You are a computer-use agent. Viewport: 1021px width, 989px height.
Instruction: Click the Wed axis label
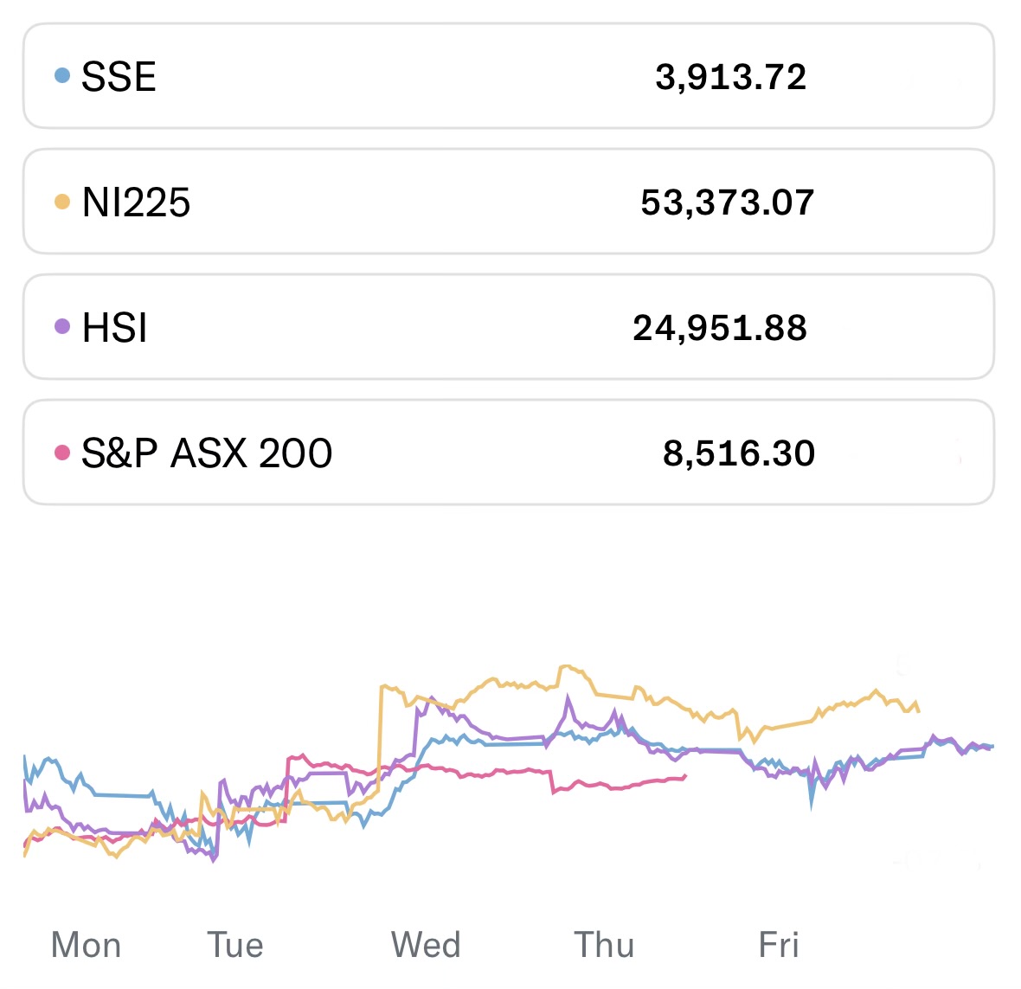click(x=426, y=945)
